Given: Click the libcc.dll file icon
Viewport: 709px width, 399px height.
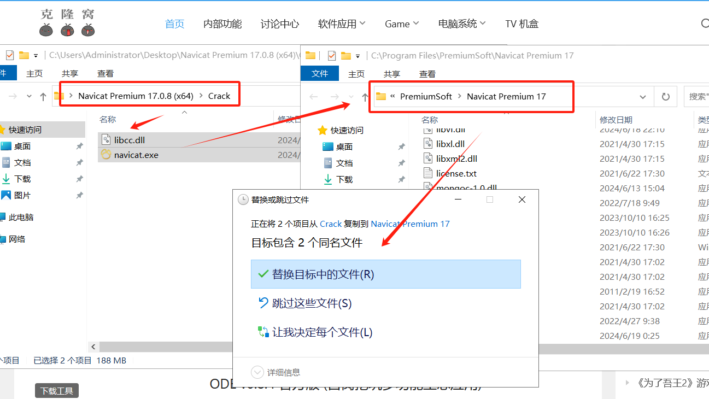Looking at the screenshot, I should click(x=106, y=140).
